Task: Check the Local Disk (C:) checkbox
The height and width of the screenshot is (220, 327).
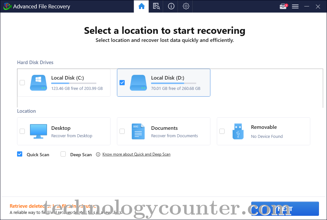Action: tap(22, 82)
